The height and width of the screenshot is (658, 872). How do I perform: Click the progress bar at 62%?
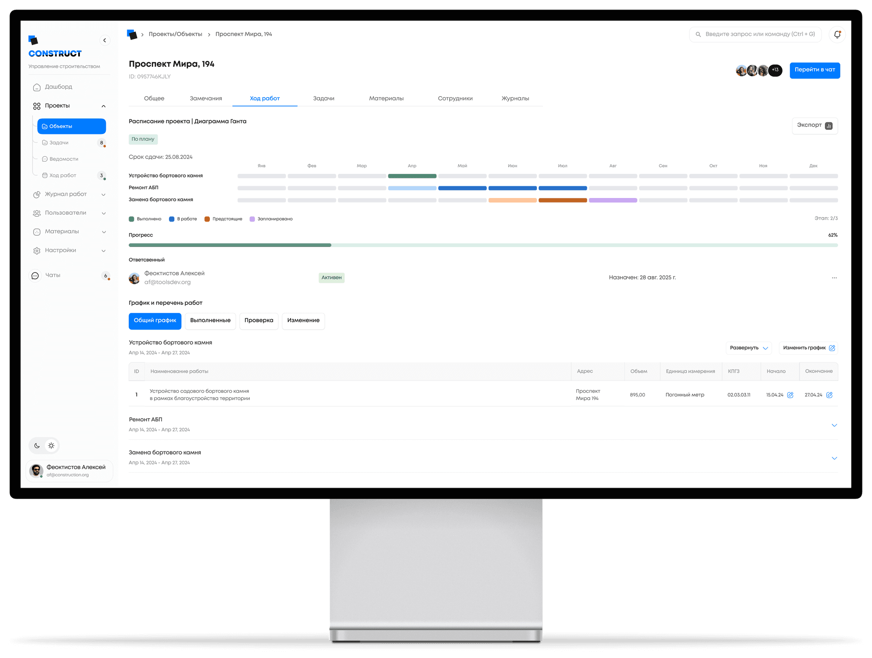coord(483,245)
